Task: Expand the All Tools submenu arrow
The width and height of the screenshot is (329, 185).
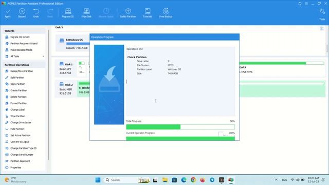Action: tap(43, 57)
